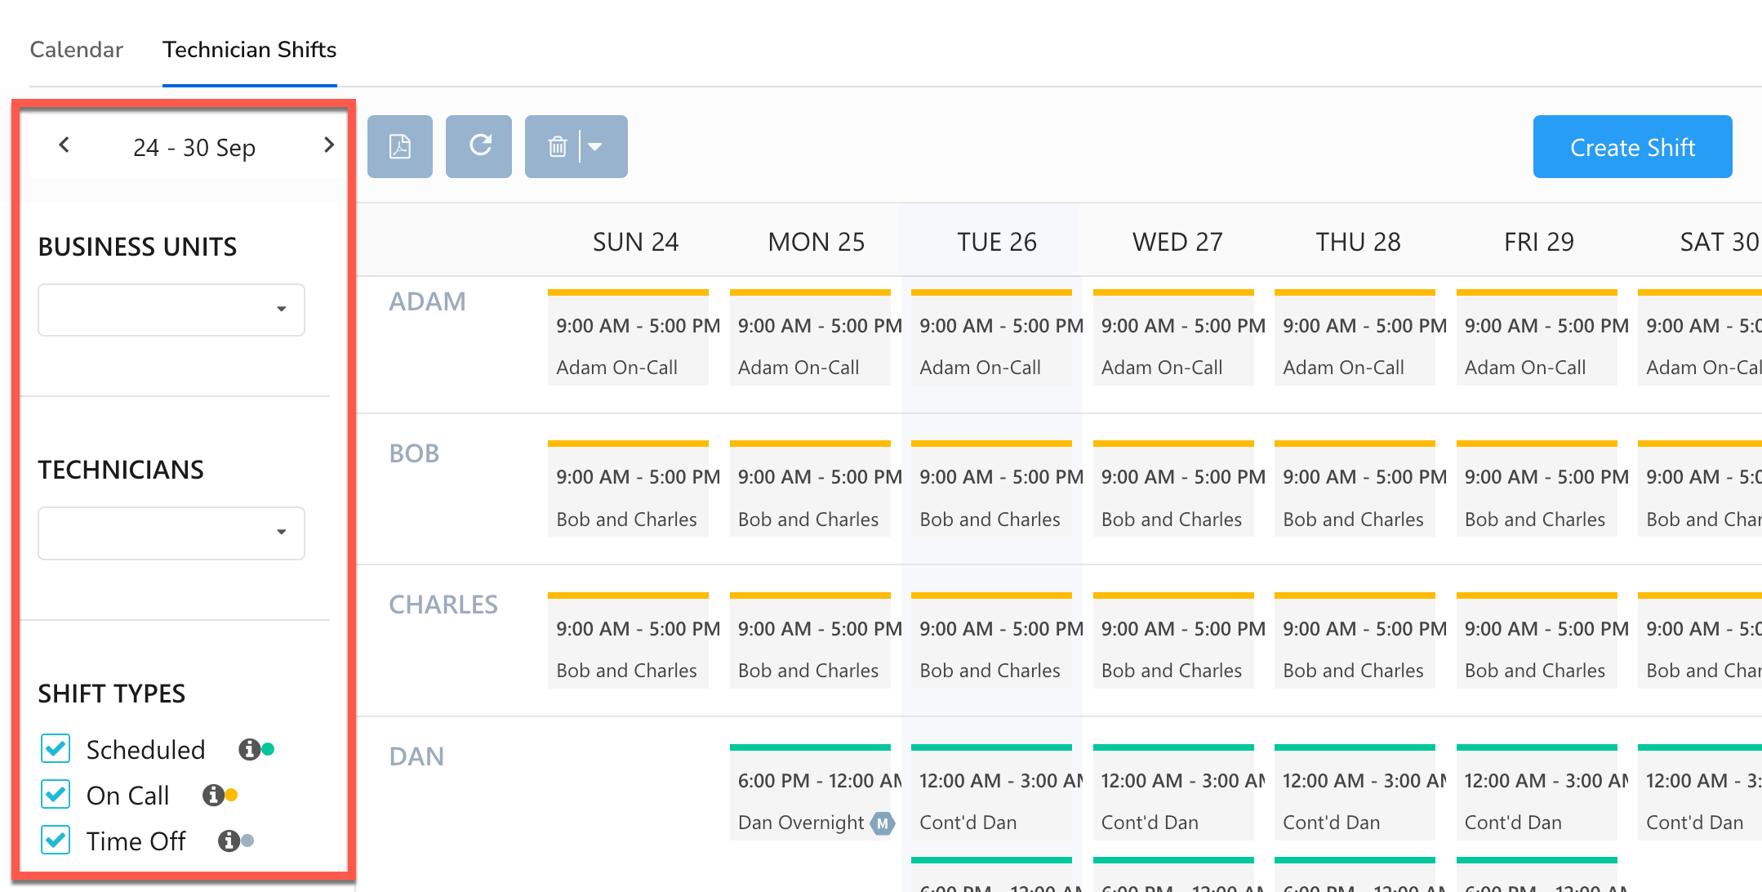The image size is (1762, 892).
Task: Refresh the technician shifts view
Action: point(478,146)
